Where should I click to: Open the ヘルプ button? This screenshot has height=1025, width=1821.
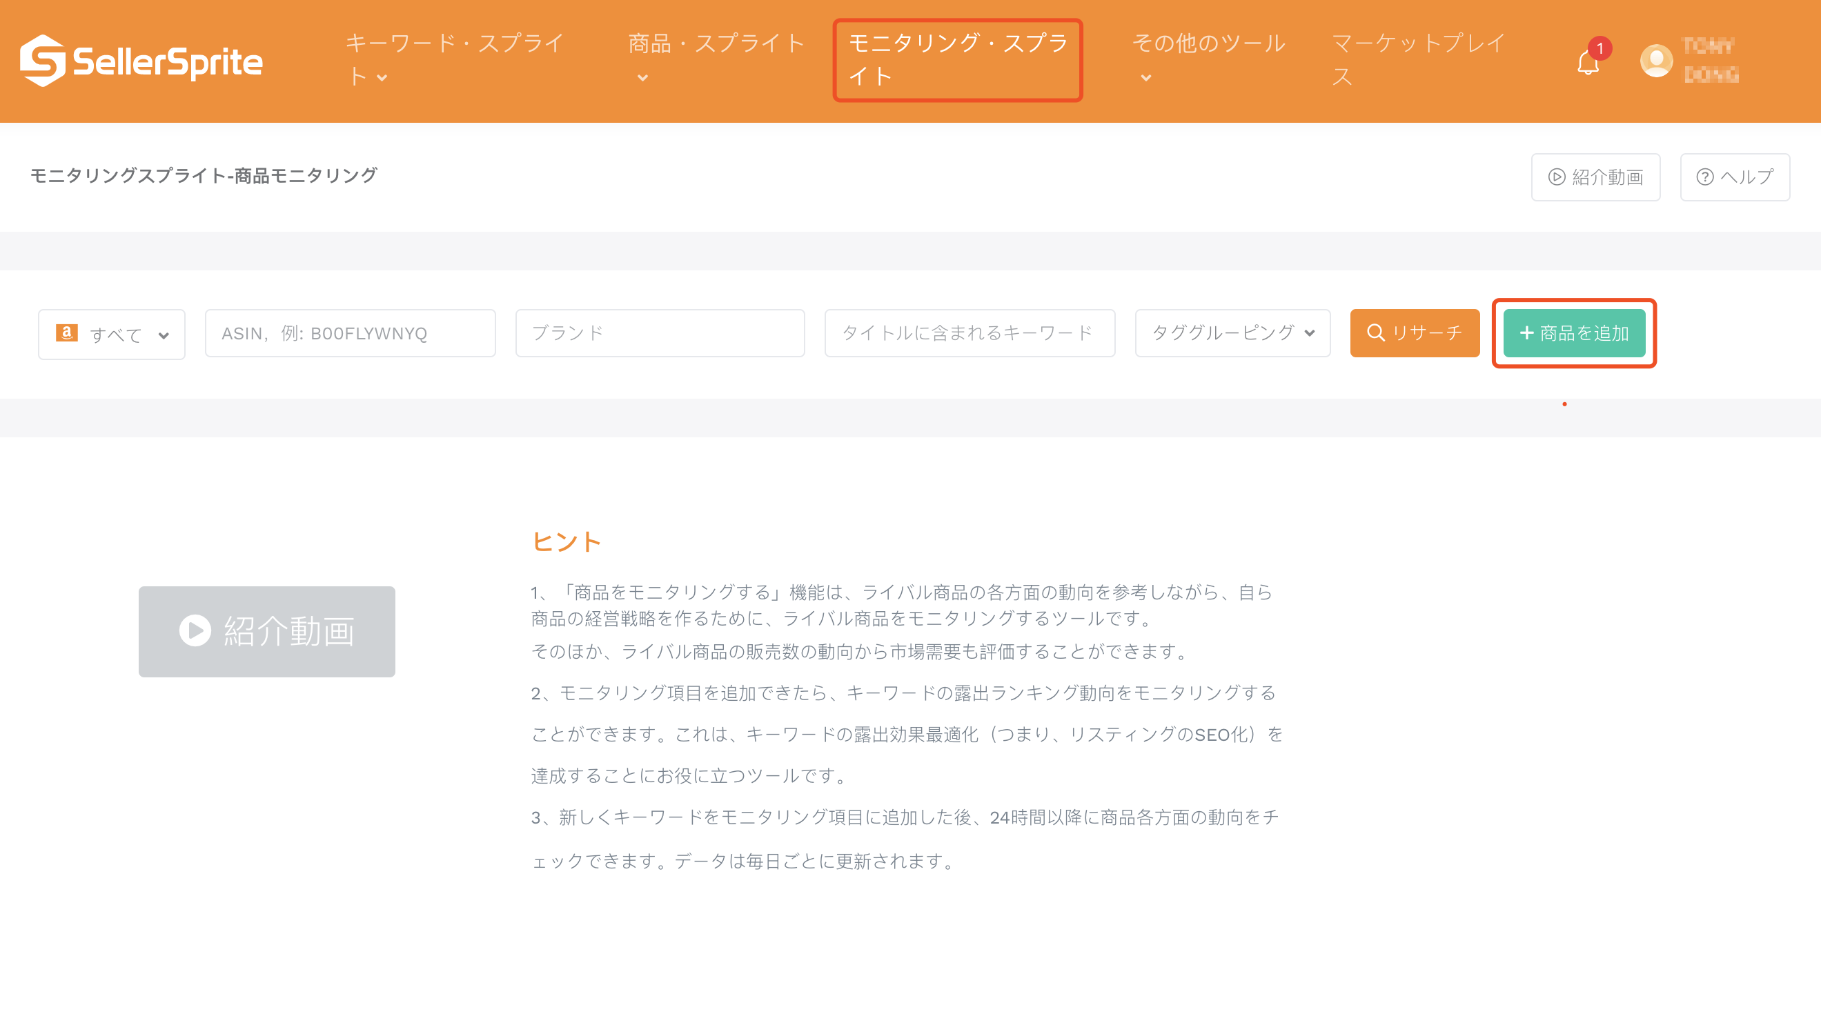click(1735, 177)
